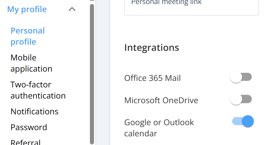The image size is (267, 145).
Task: Go to Two-factor authentication page
Action: [x=38, y=90]
